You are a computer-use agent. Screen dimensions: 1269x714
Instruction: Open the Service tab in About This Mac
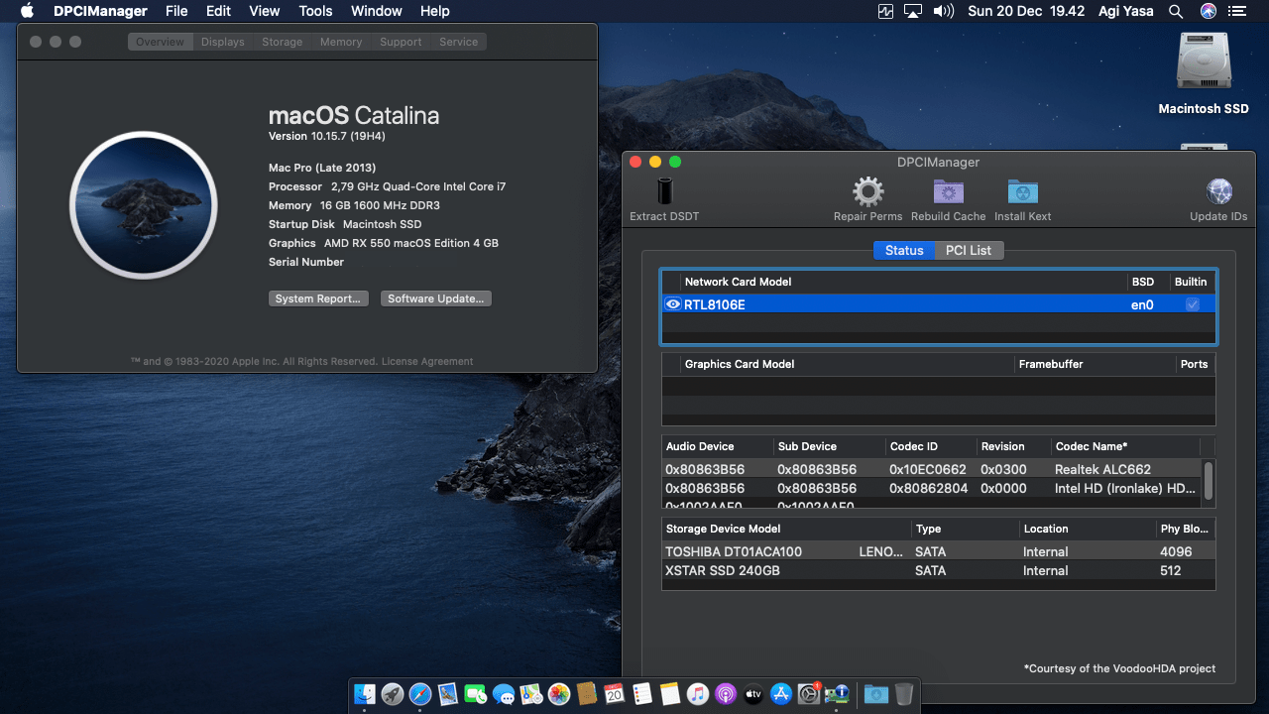click(x=459, y=42)
